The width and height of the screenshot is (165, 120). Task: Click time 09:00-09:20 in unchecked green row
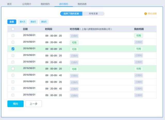54,69
